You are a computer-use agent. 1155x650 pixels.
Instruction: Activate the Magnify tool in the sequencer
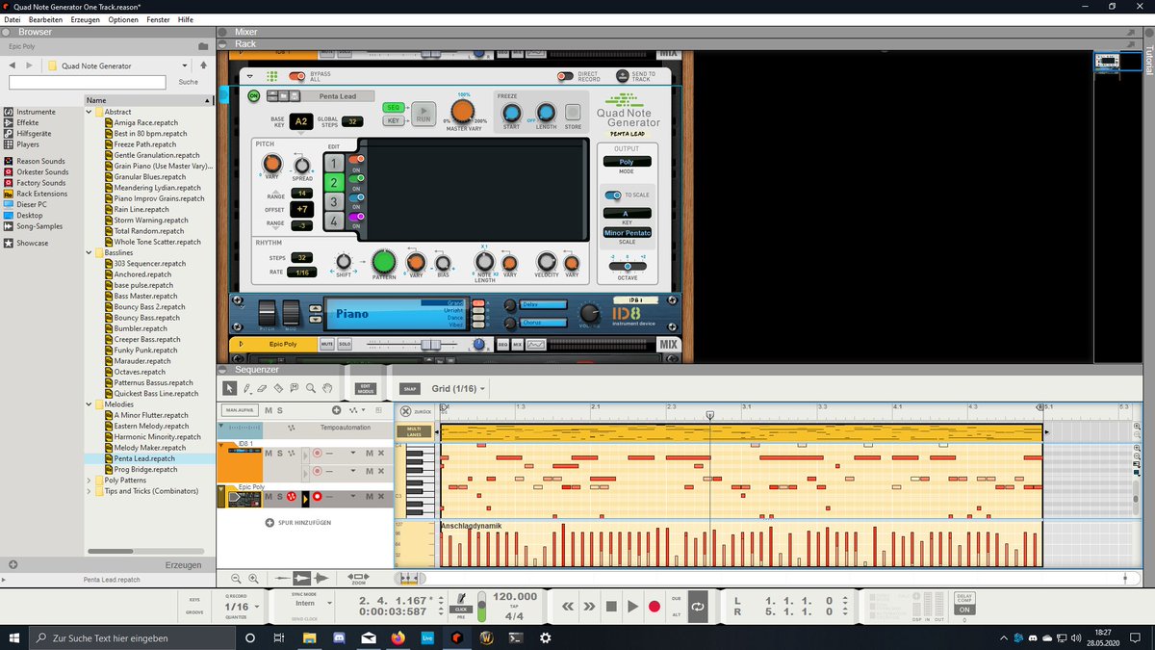pyautogui.click(x=310, y=388)
